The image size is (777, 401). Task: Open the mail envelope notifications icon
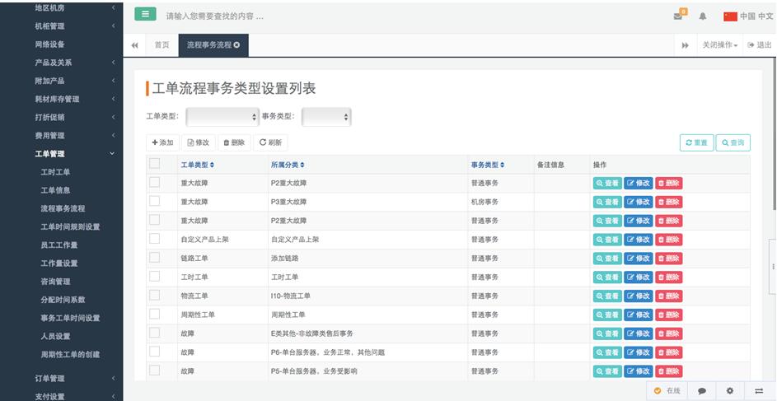pos(678,16)
